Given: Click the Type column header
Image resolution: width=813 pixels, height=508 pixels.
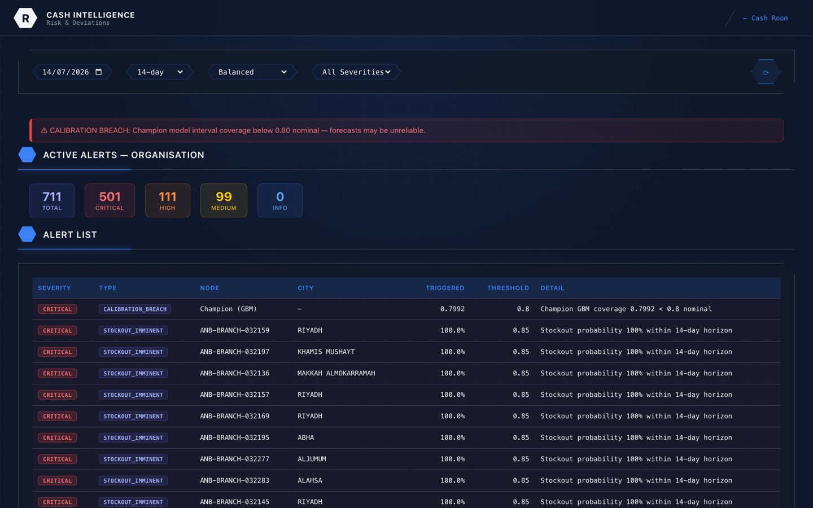Looking at the screenshot, I should (x=108, y=288).
